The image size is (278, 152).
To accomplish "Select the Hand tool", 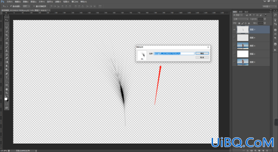I will point(7,89).
